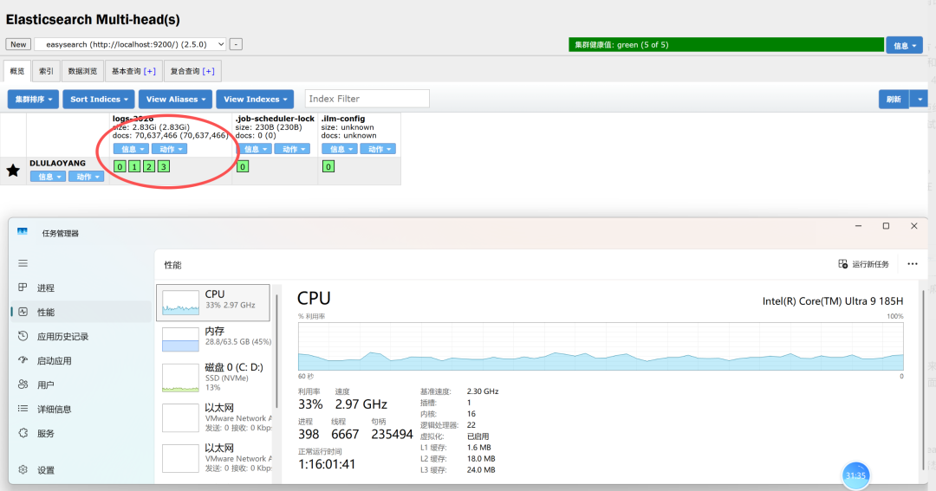Switch to the 索引 indices tab
Image resolution: width=936 pixels, height=491 pixels.
coord(46,71)
